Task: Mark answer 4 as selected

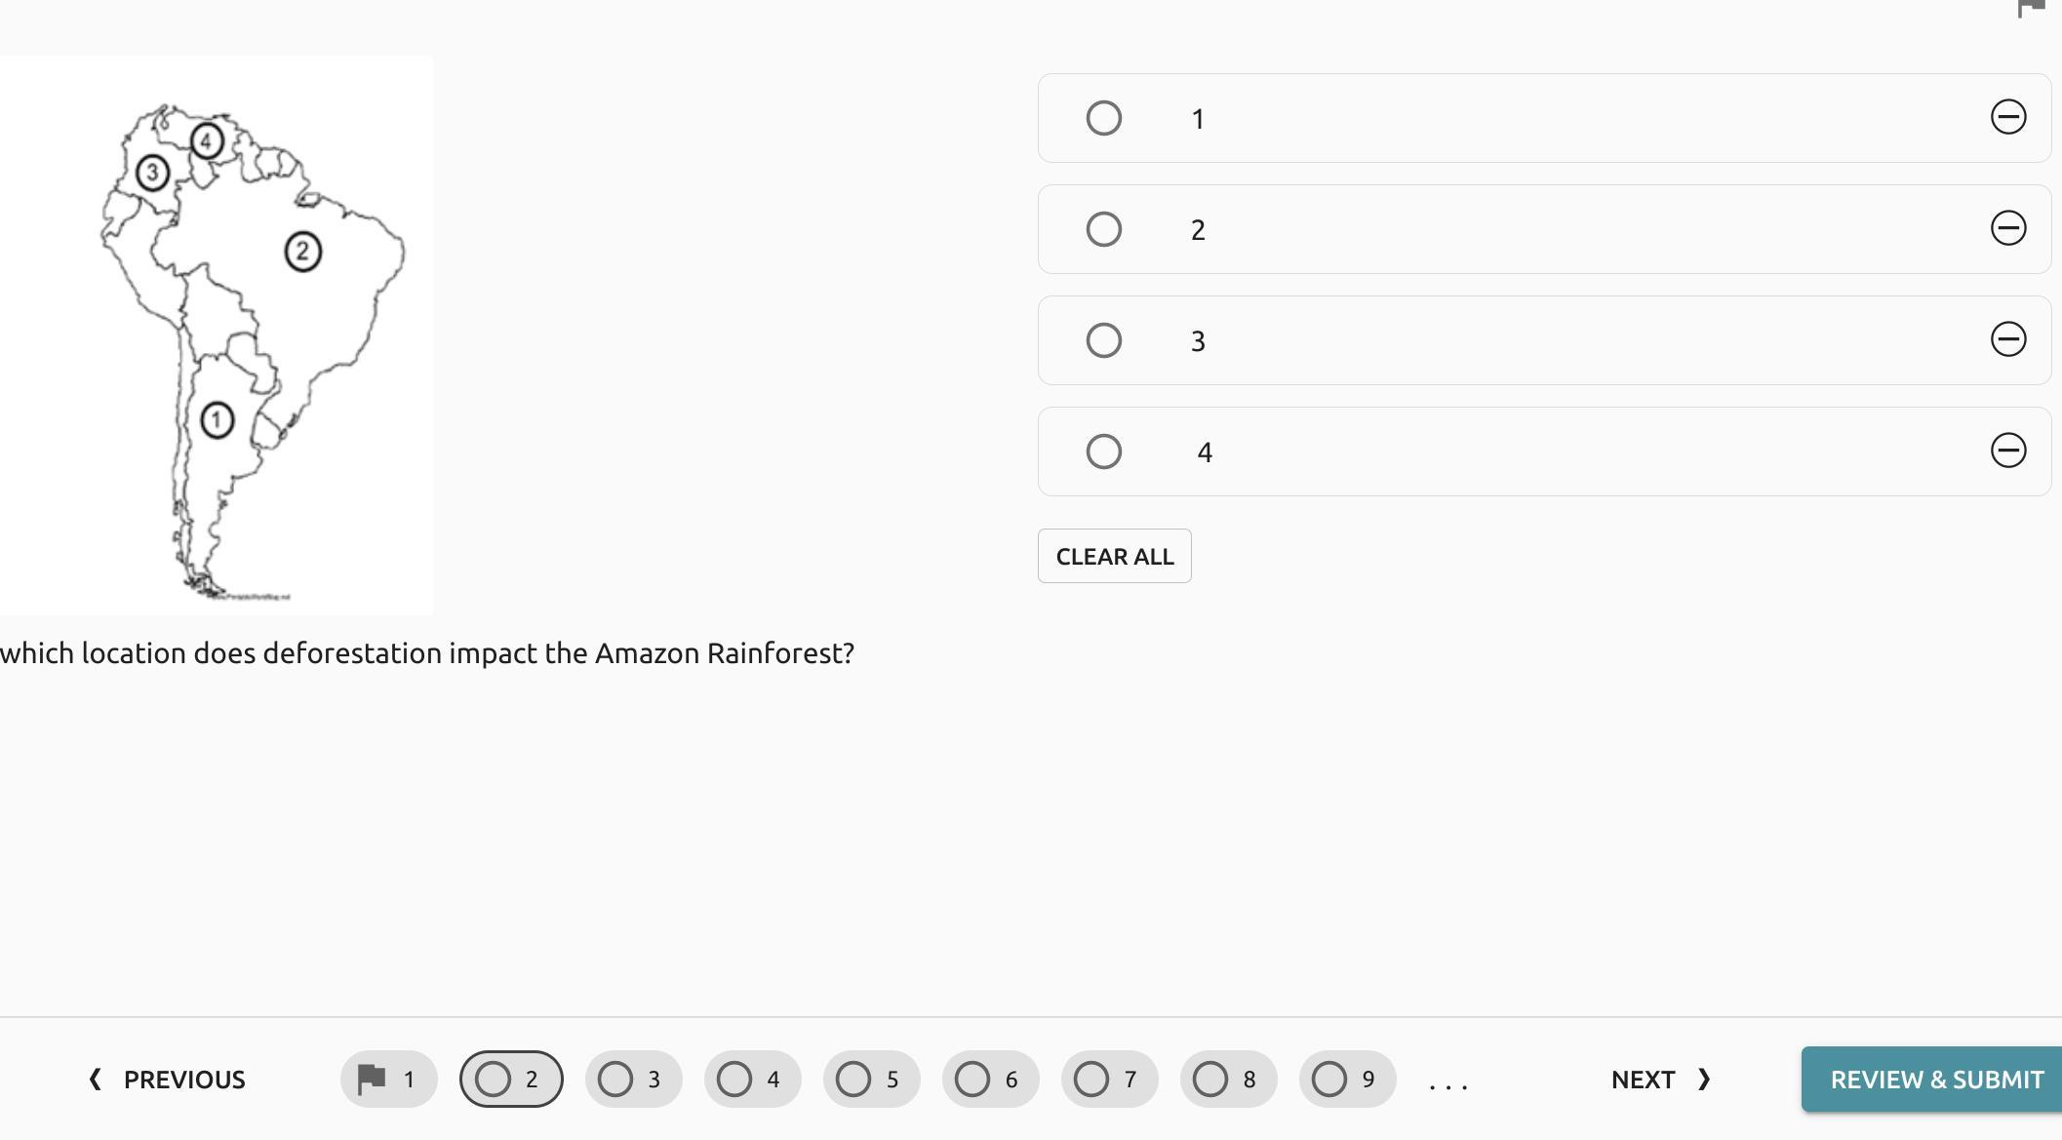Action: pos(1103,452)
